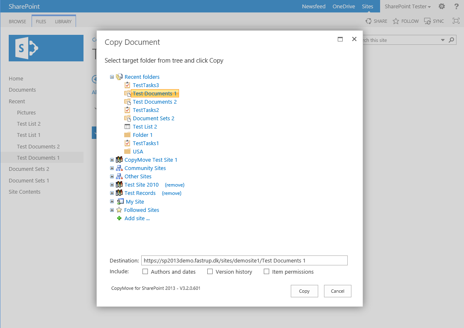Screen dimensions: 464x328
Task: Click the search magnifier icon
Action: click(451, 40)
